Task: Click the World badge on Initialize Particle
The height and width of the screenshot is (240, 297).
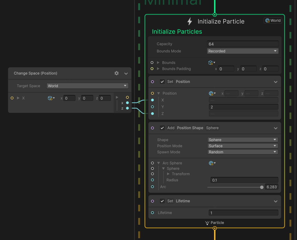Action: pos(273,20)
